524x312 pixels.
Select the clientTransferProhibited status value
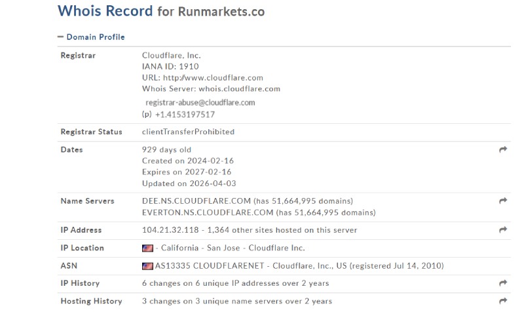[188, 132]
